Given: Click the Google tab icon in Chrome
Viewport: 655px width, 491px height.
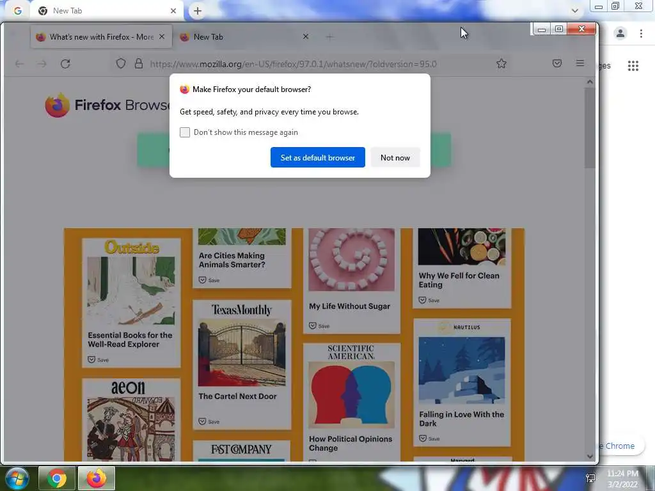Looking at the screenshot, I should (x=17, y=11).
